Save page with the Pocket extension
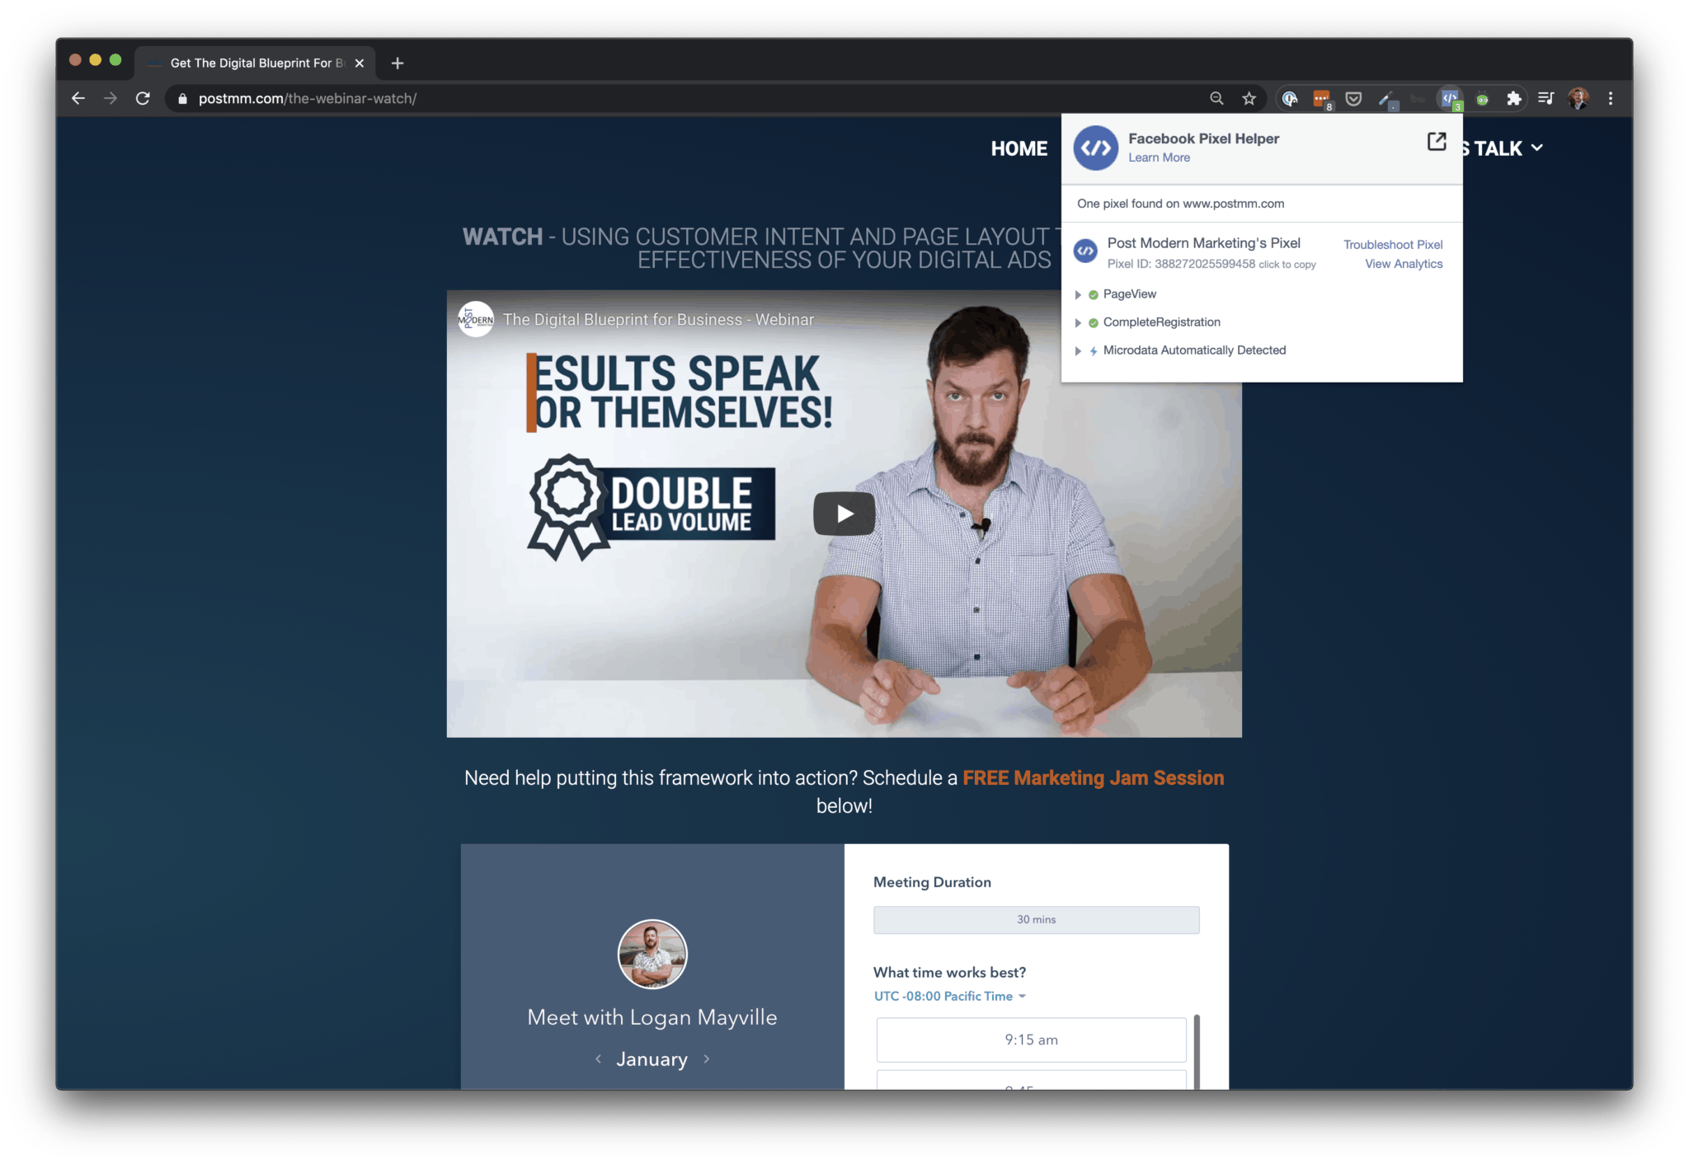The height and width of the screenshot is (1164, 1689). (1353, 98)
